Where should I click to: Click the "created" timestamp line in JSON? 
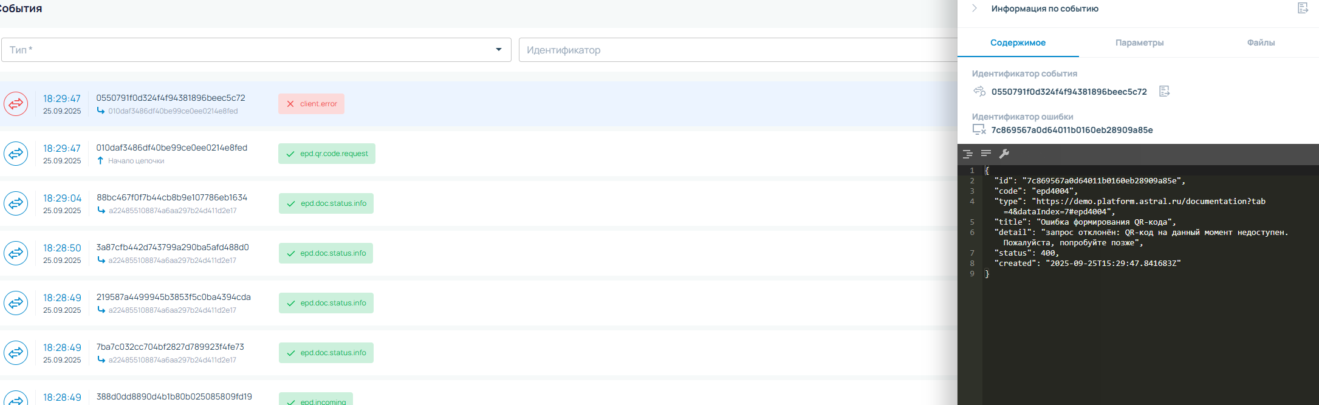(1088, 263)
